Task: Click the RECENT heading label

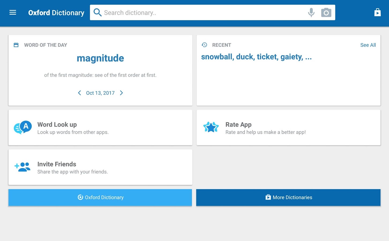Action: tap(222, 45)
